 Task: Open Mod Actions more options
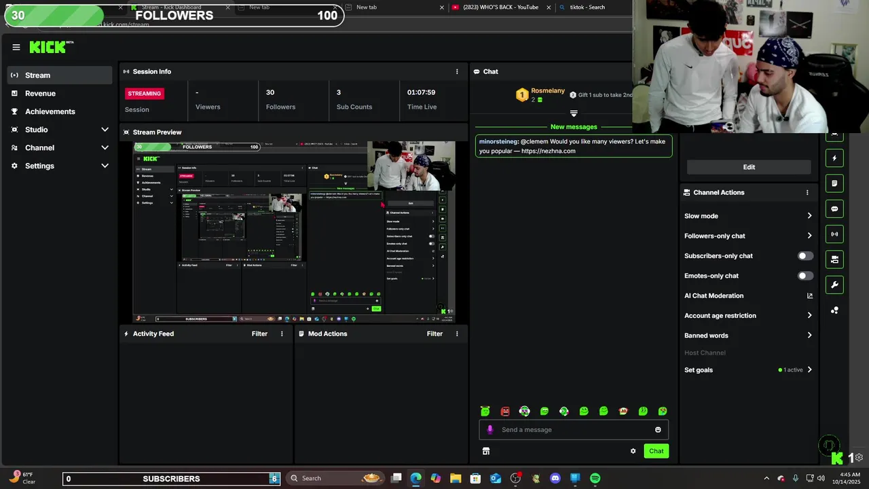(x=457, y=333)
